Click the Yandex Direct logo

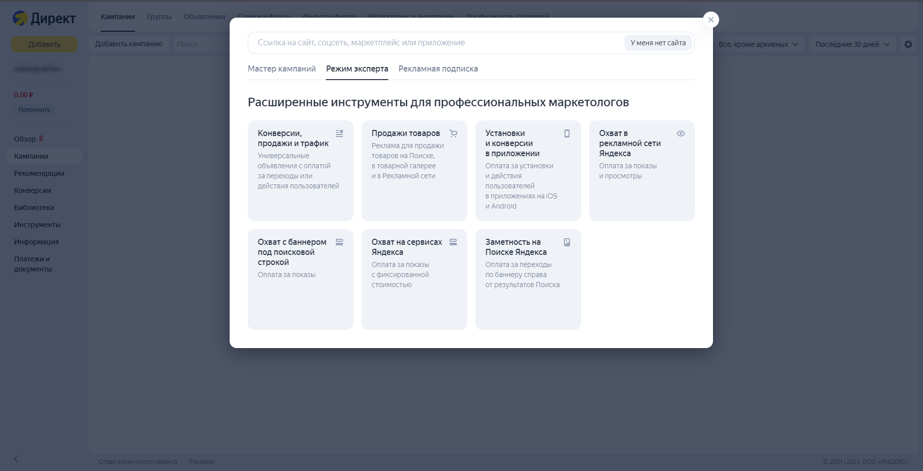click(44, 19)
